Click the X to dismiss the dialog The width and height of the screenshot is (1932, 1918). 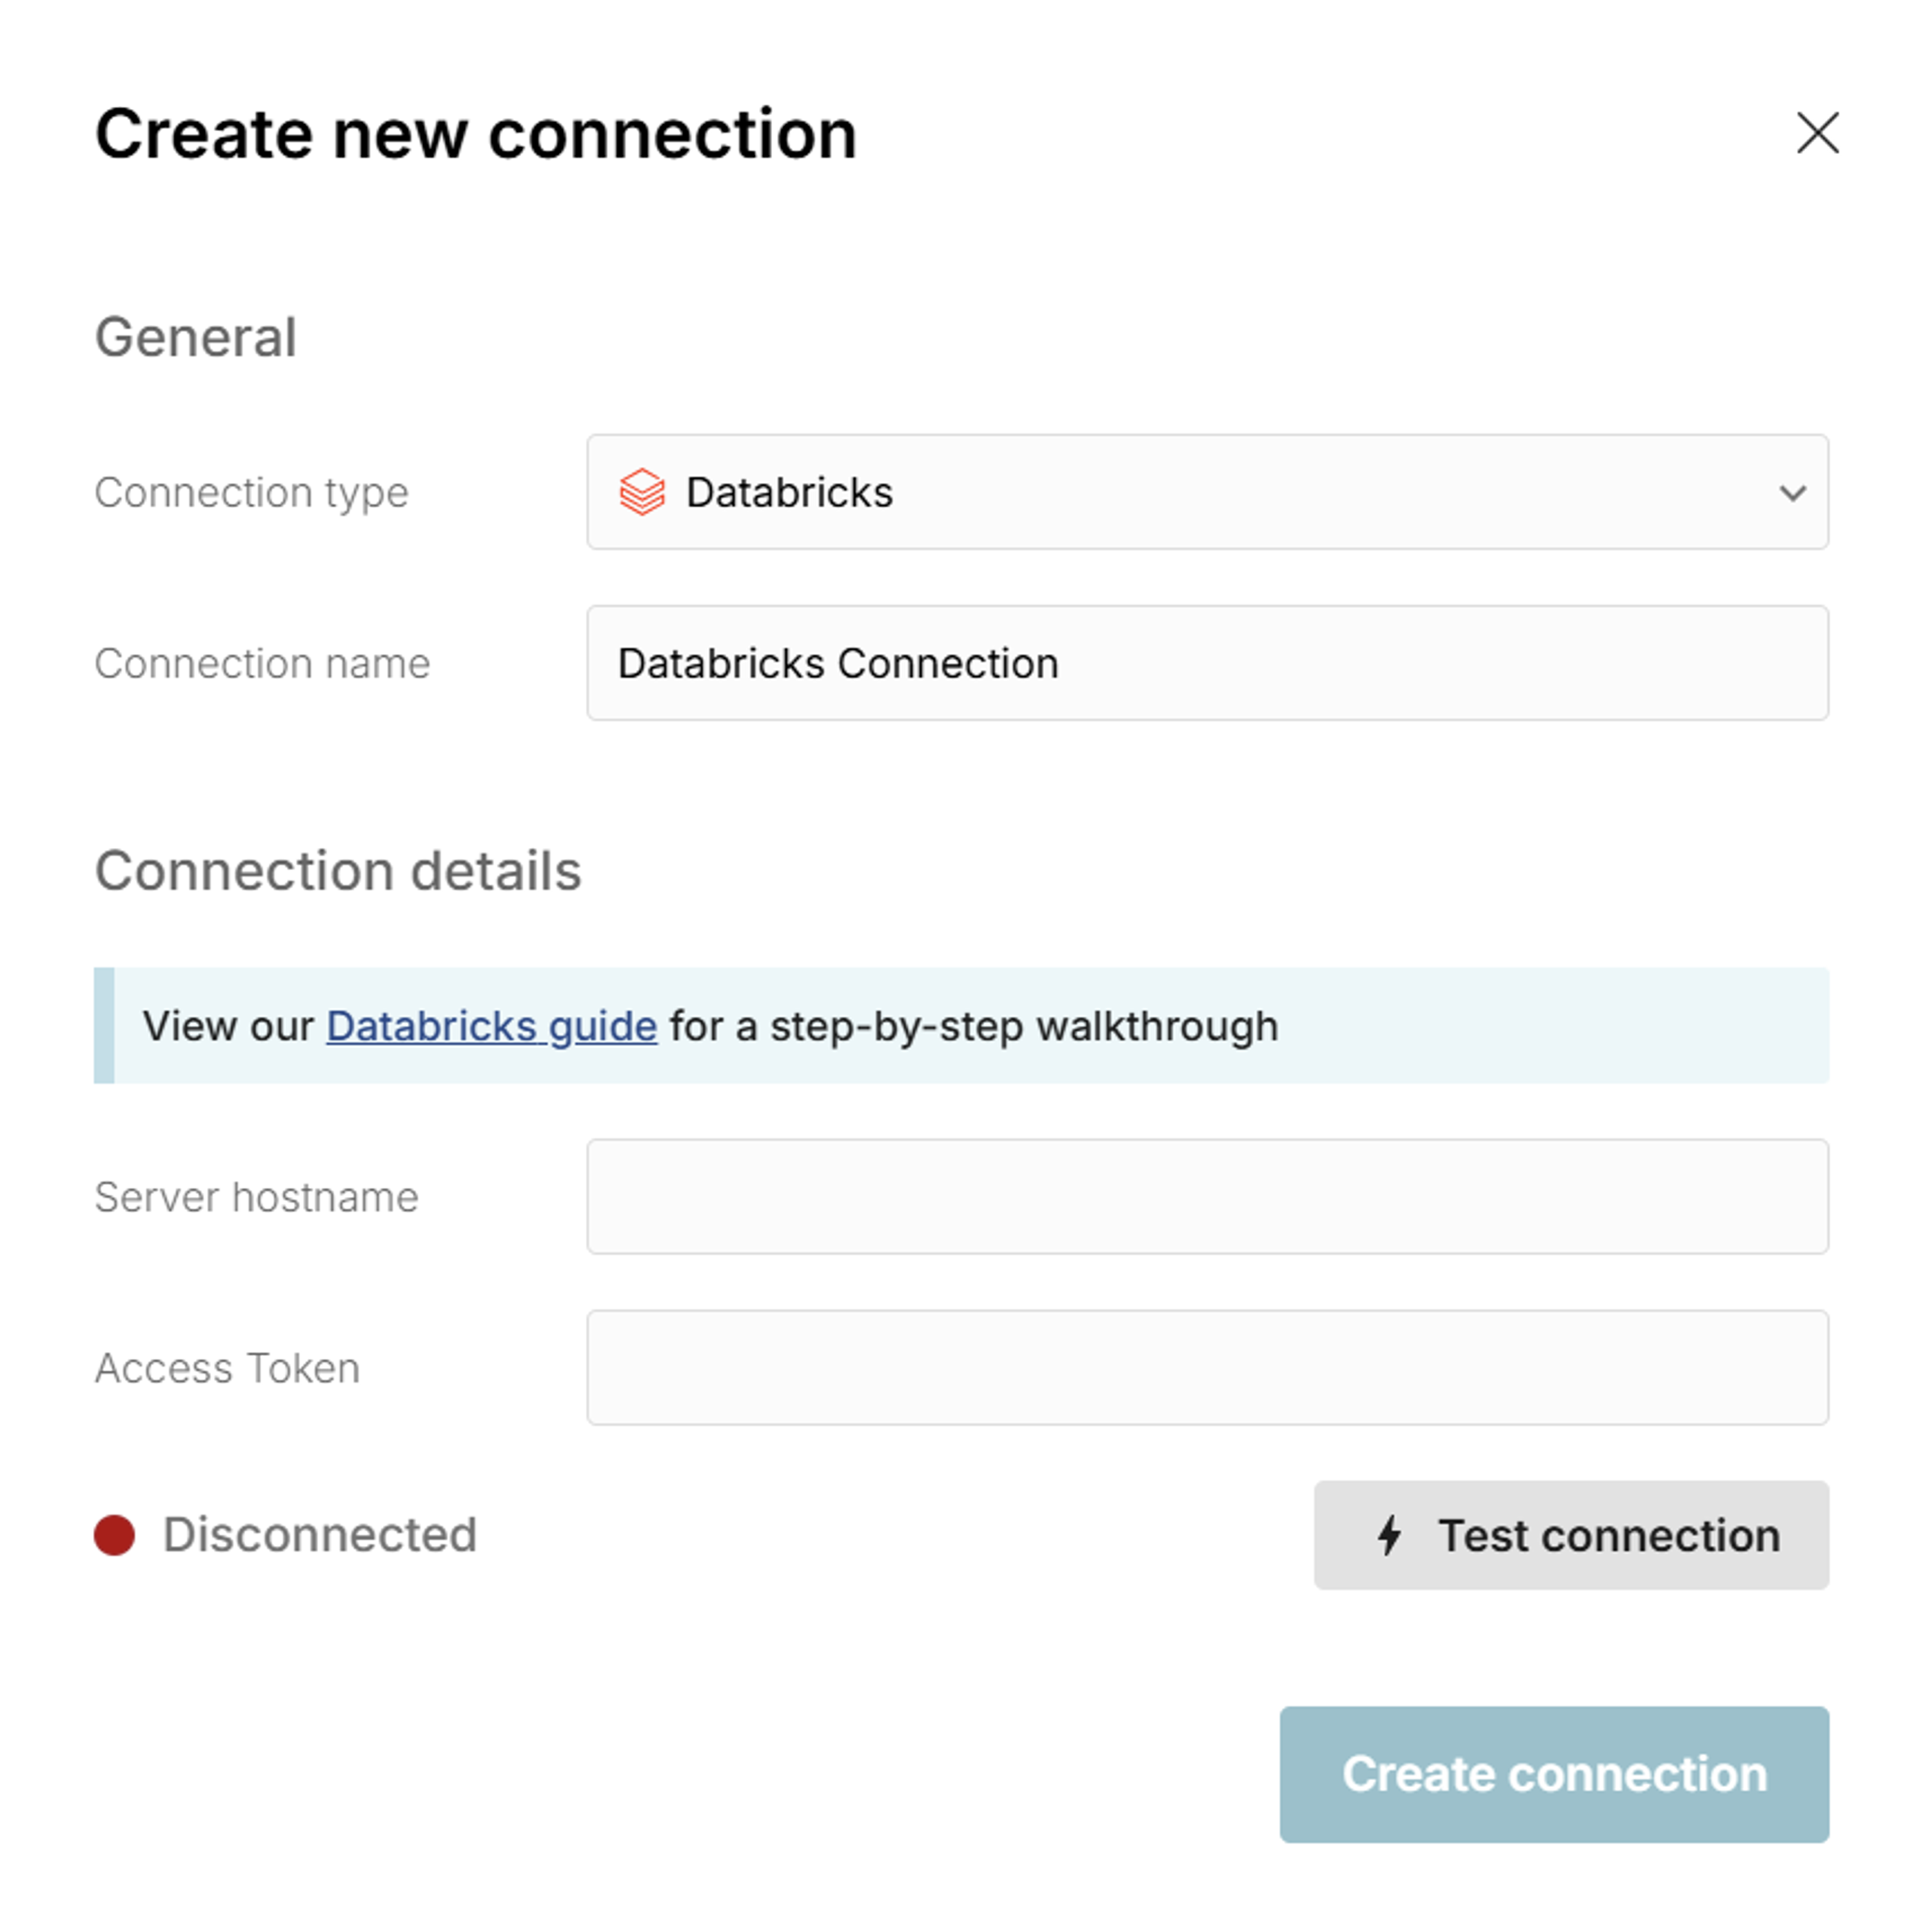1817,133
